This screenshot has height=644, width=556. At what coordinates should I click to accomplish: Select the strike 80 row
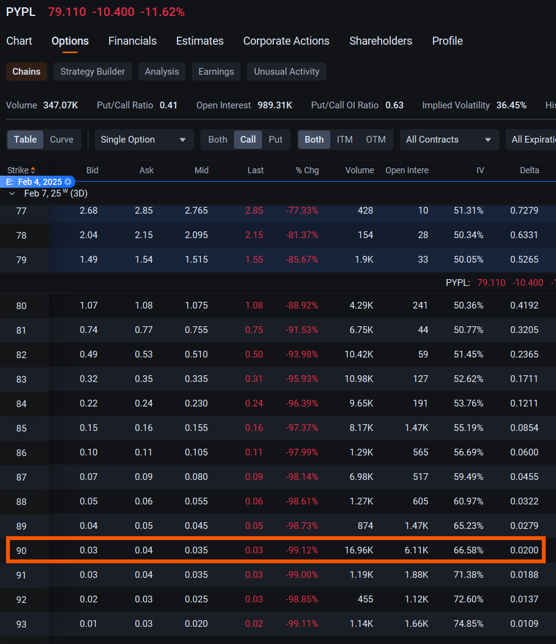278,305
